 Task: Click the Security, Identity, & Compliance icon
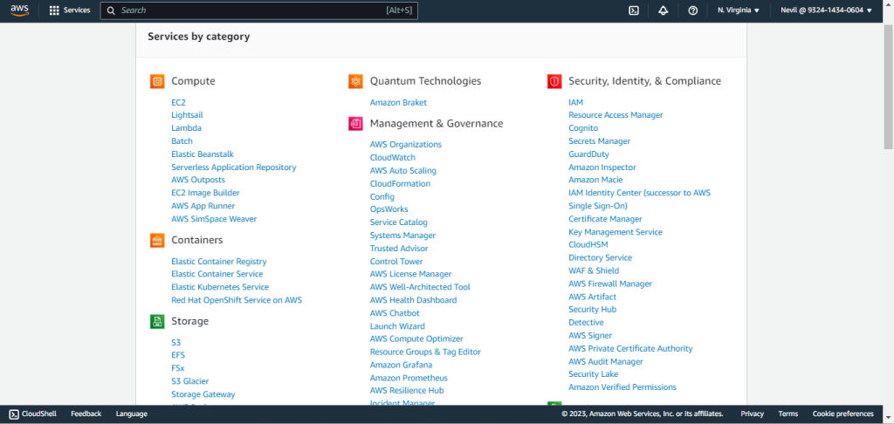(554, 81)
